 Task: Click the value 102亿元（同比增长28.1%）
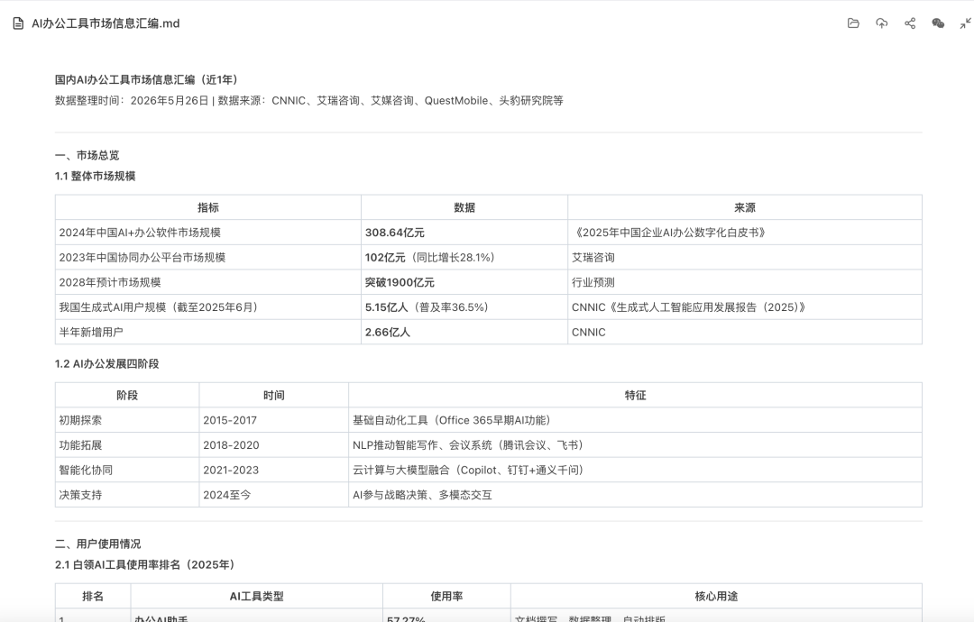(432, 258)
